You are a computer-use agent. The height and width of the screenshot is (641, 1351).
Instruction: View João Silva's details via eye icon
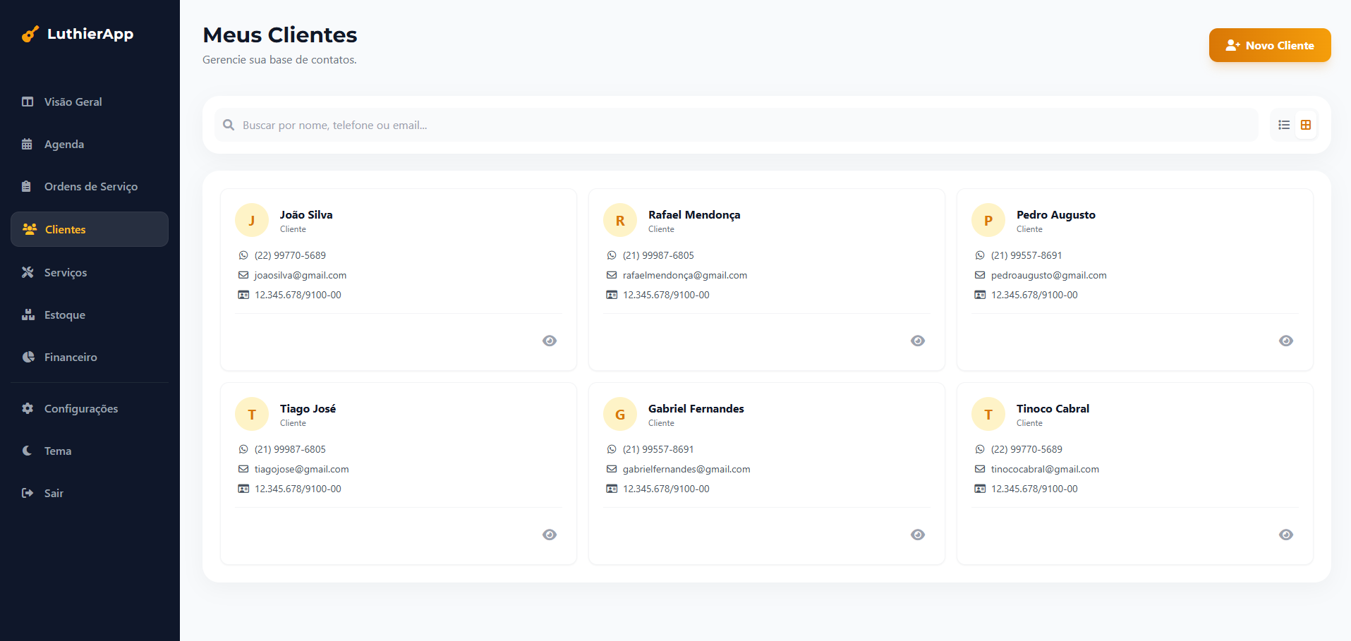550,341
